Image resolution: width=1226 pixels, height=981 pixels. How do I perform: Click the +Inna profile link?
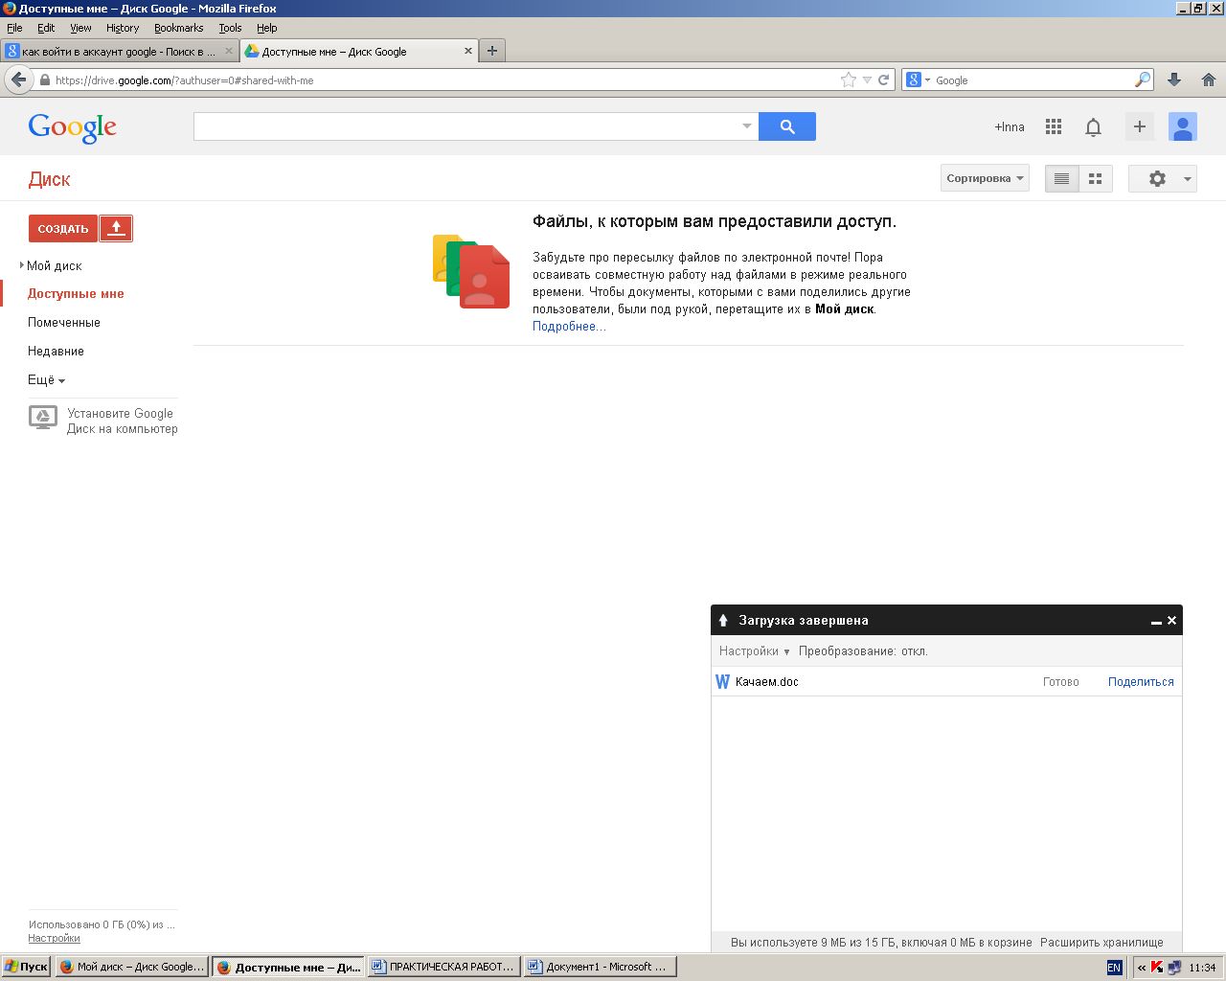[x=1010, y=126]
